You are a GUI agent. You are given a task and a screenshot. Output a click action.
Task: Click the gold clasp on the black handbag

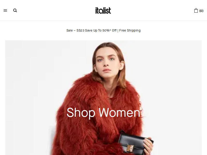(x=130, y=148)
